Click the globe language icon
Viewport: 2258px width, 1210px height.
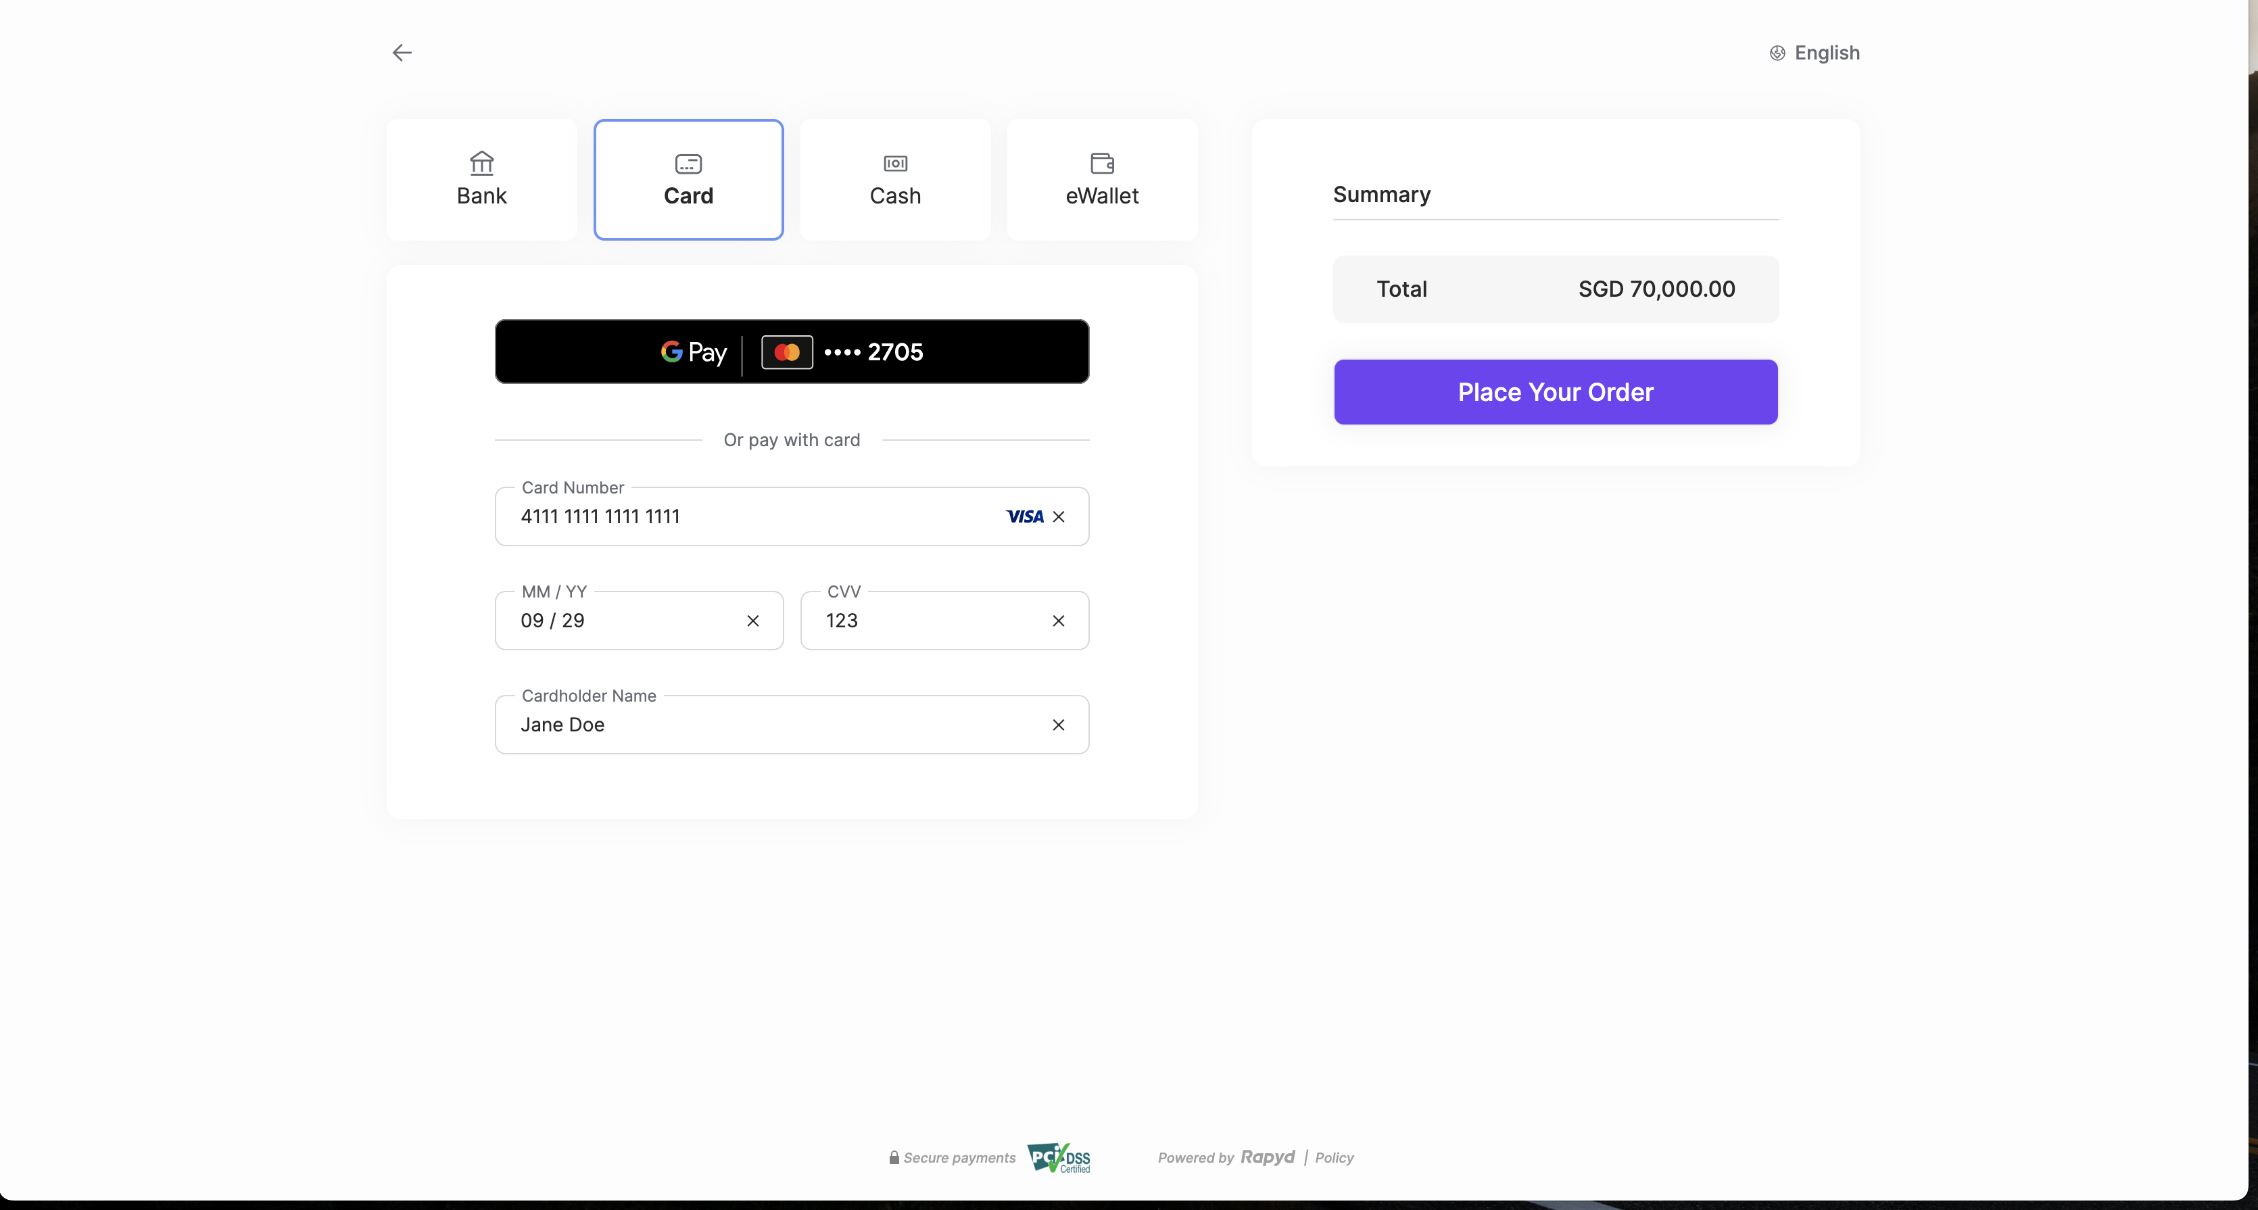[x=1777, y=53]
